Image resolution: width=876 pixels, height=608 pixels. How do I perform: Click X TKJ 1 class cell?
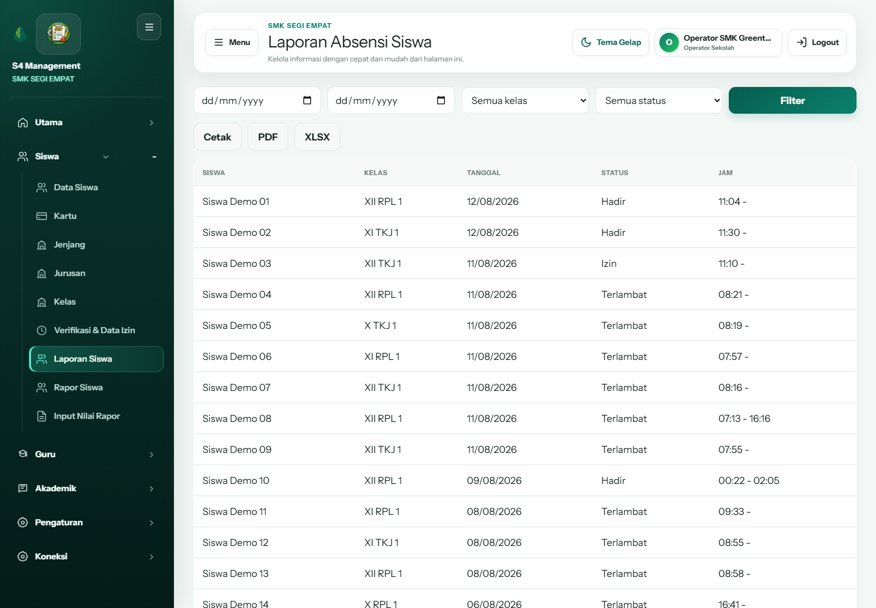[x=380, y=325]
